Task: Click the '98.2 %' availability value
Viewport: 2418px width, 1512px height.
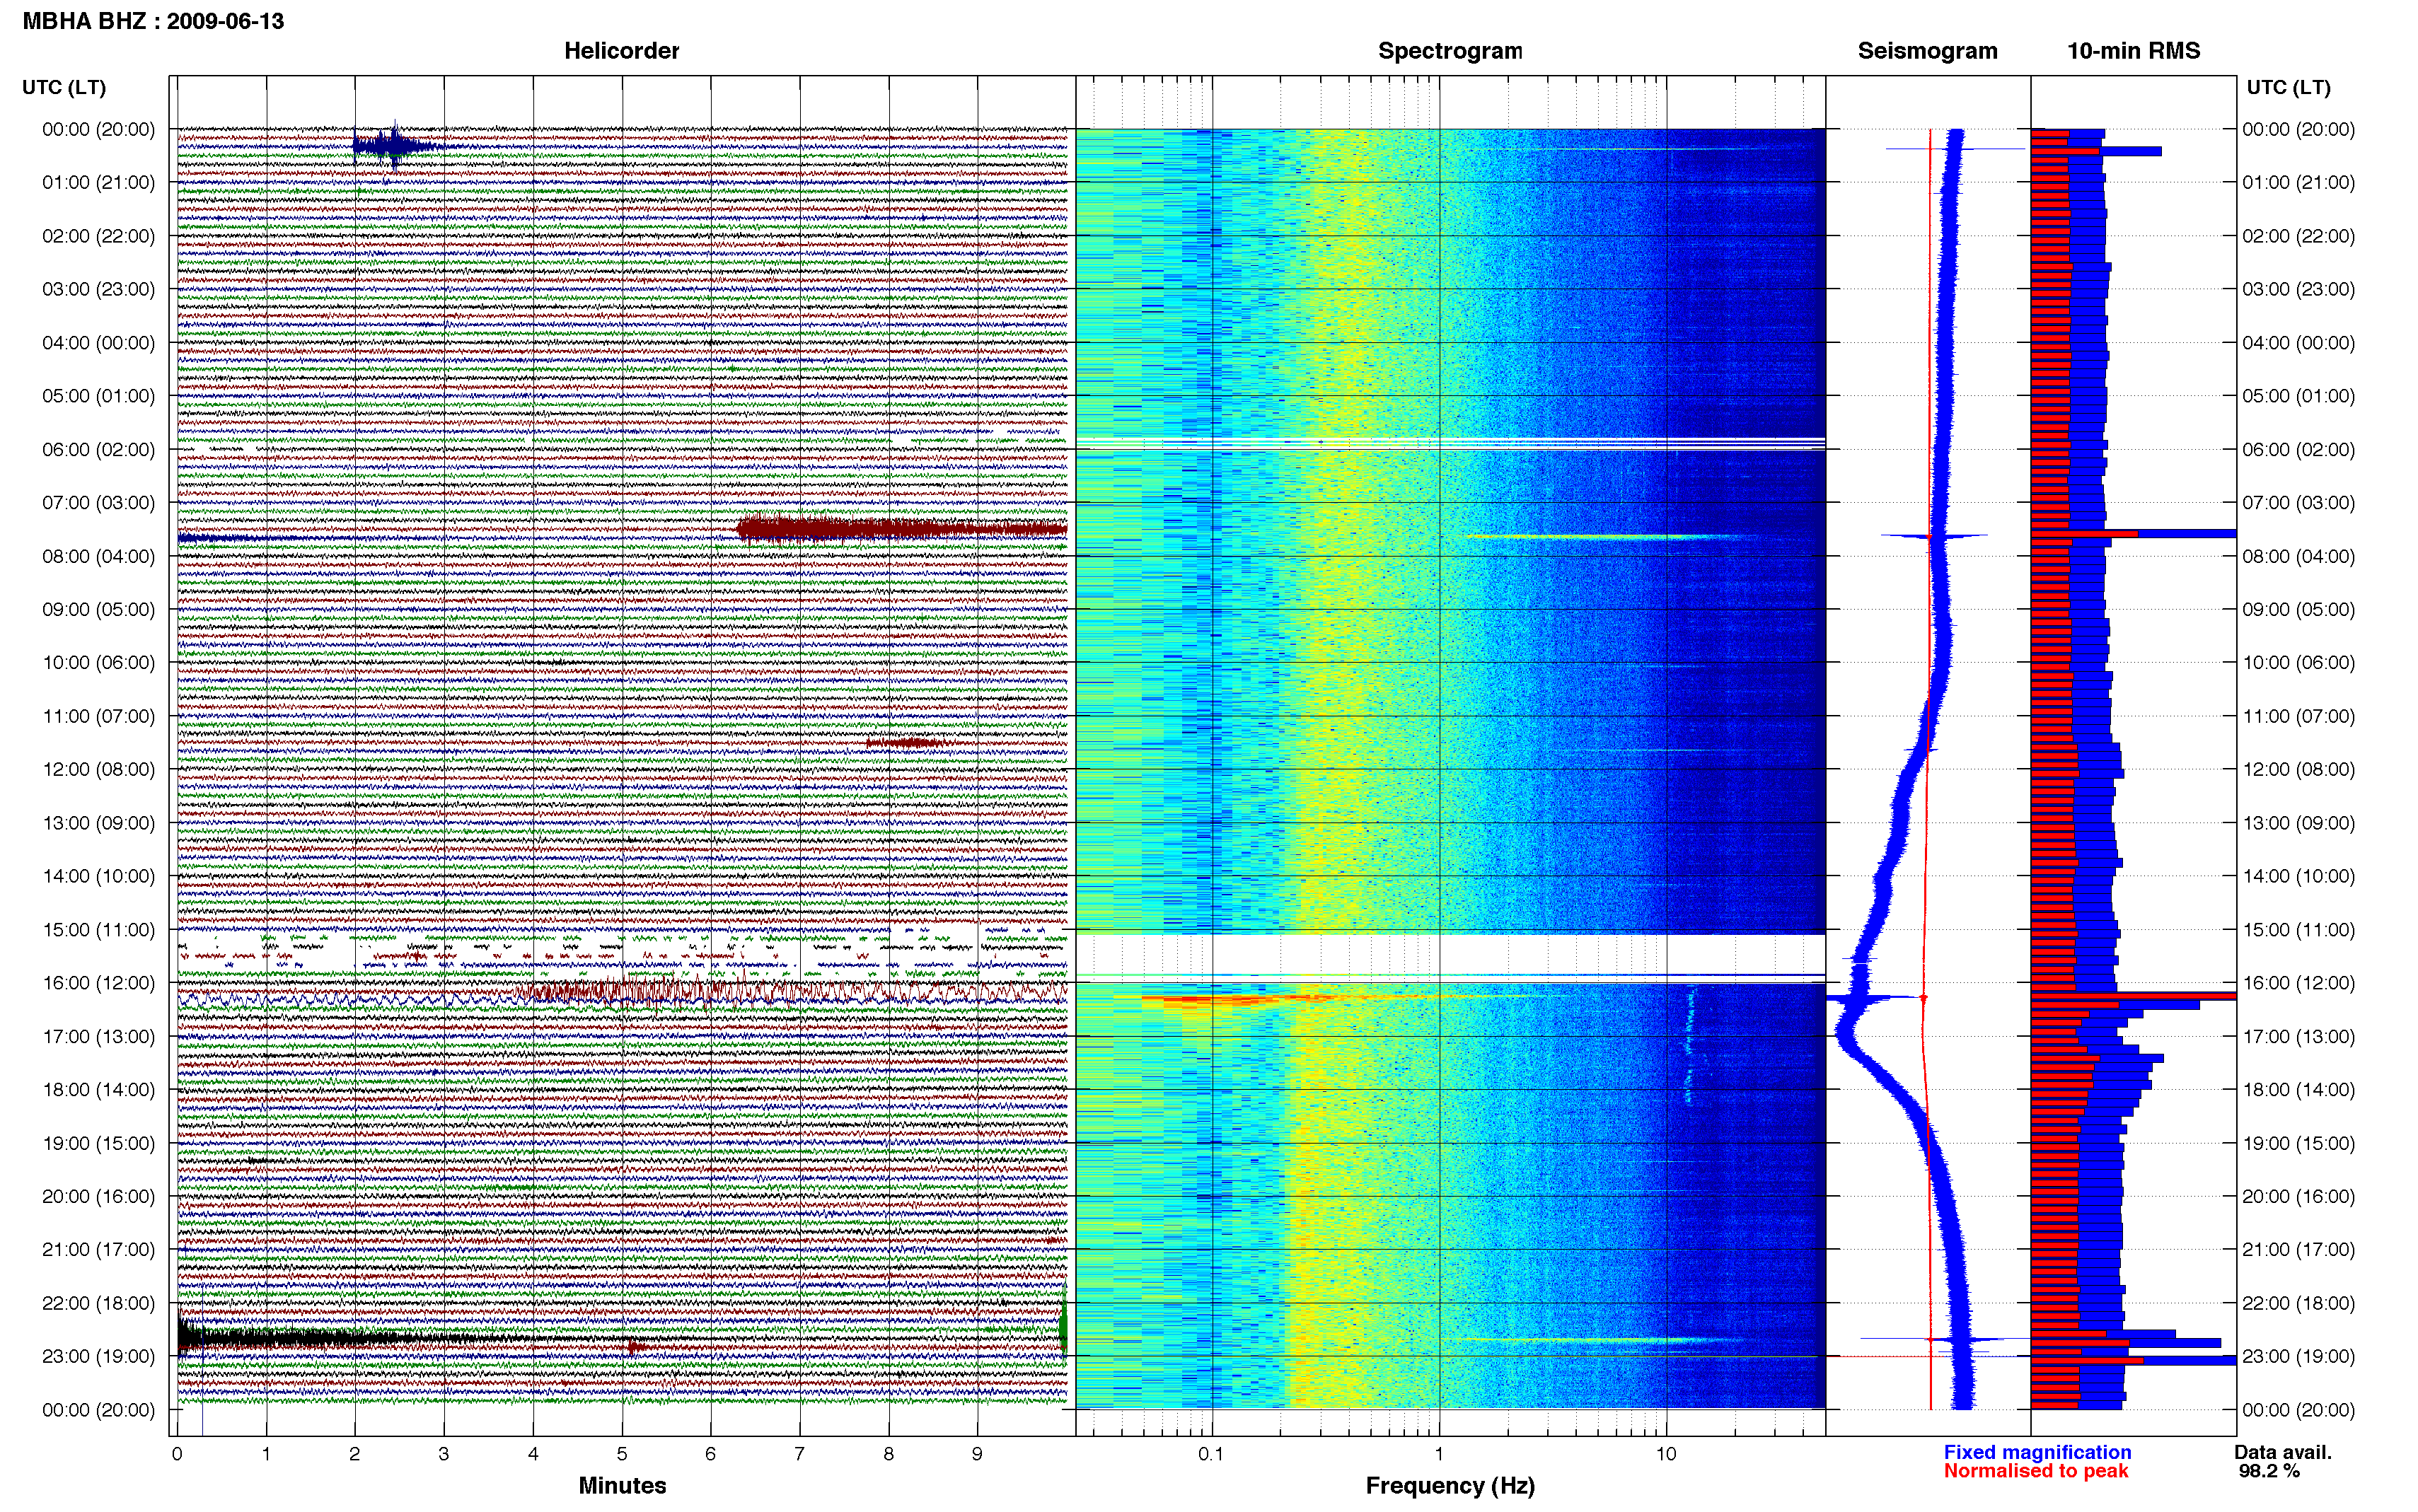Action: coord(2269,1471)
